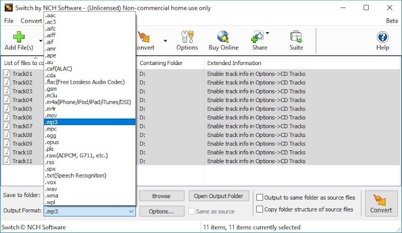This screenshot has height=233, width=402.
Task: Open the File menu
Action: tap(9, 21)
